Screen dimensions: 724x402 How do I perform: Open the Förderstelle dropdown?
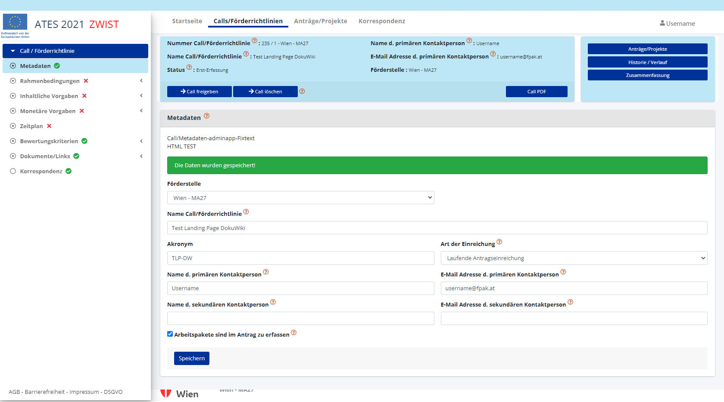[300, 198]
